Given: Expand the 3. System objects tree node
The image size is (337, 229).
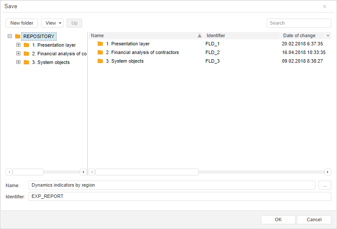Looking at the screenshot, I should point(18,62).
